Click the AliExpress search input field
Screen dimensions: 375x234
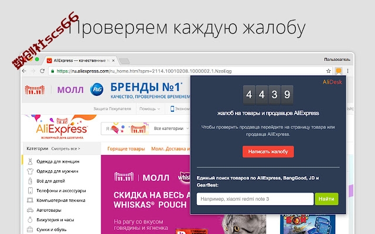[125, 129]
